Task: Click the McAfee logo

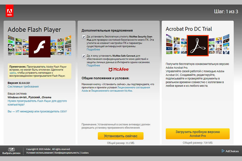Action: click(x=118, y=69)
